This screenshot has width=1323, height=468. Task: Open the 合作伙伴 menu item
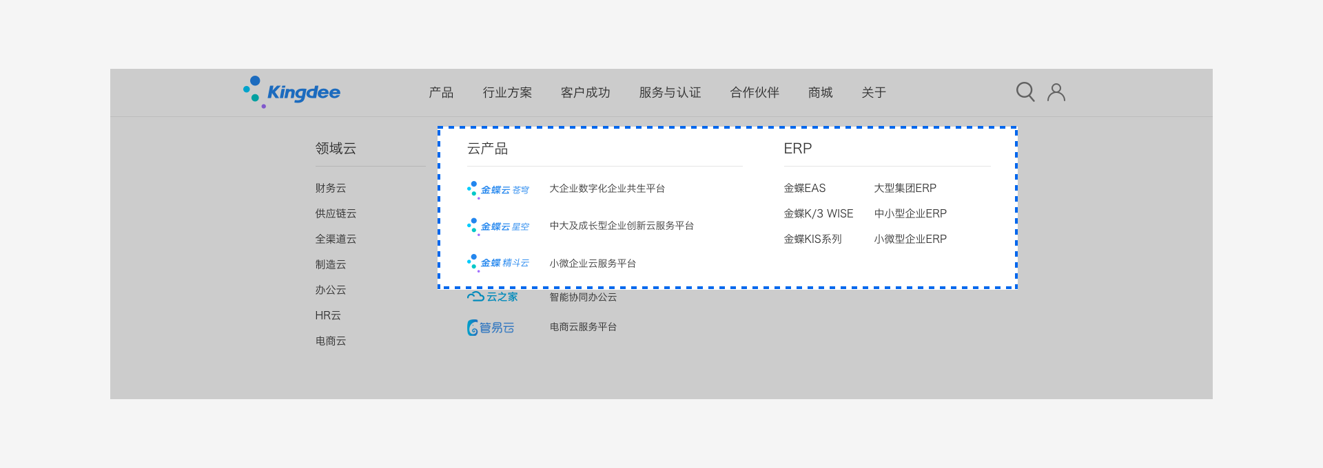coord(755,92)
